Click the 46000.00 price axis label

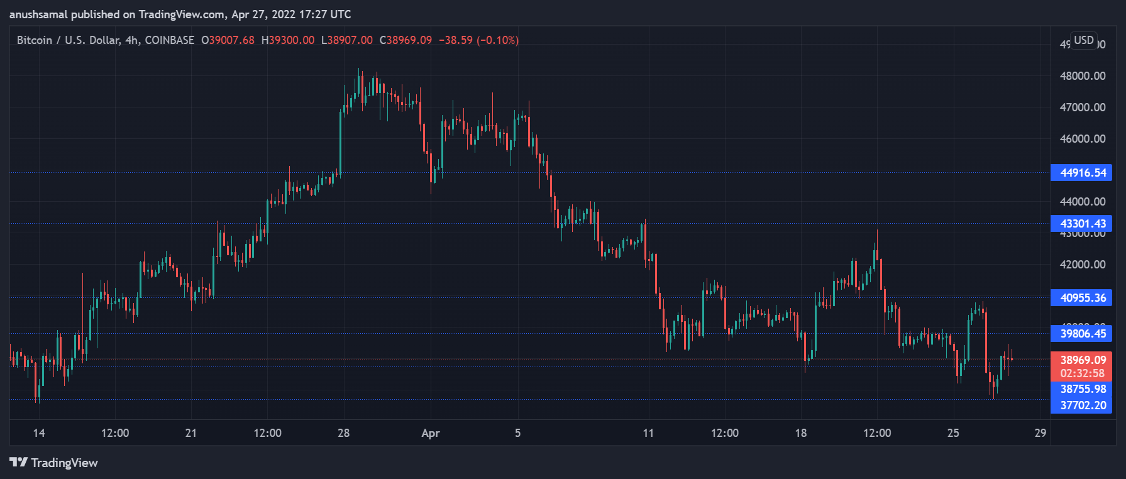coord(1083,139)
